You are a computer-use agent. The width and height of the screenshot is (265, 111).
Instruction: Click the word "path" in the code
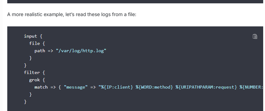40,51
